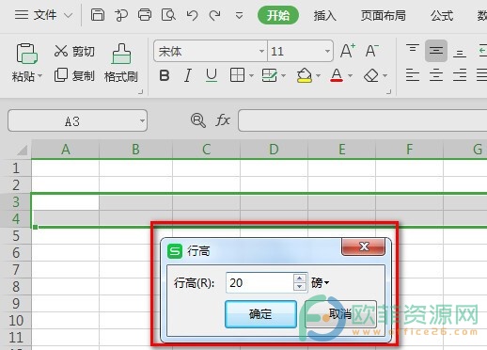Toggle Bold formatting
Screen dimensions: 487x350
pyautogui.click(x=165, y=75)
